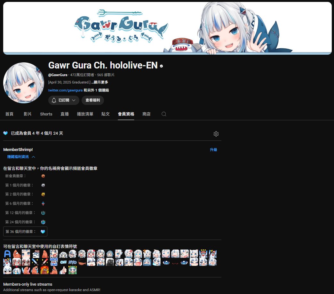334x294 pixels.
Task: Click the 6-month badge icon
Action: pos(43,203)
